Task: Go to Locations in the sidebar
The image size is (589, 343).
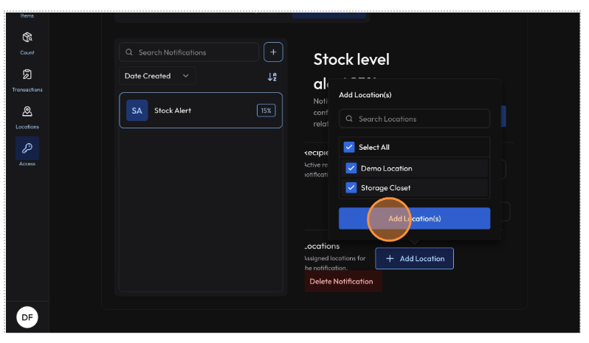Action: point(27,117)
